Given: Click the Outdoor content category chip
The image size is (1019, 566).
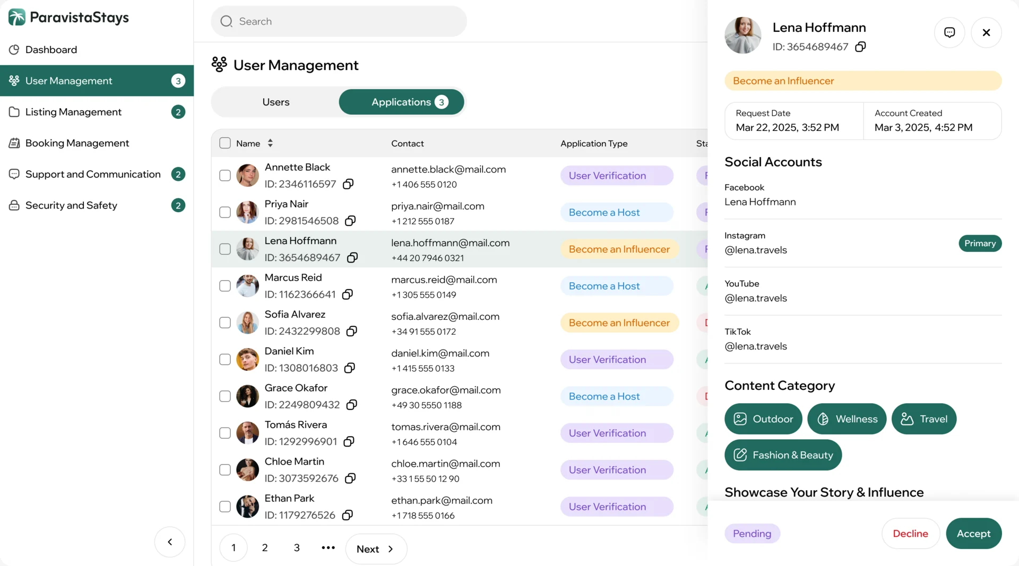Looking at the screenshot, I should pos(763,419).
